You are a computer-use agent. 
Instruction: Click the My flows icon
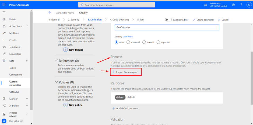tap(4, 33)
